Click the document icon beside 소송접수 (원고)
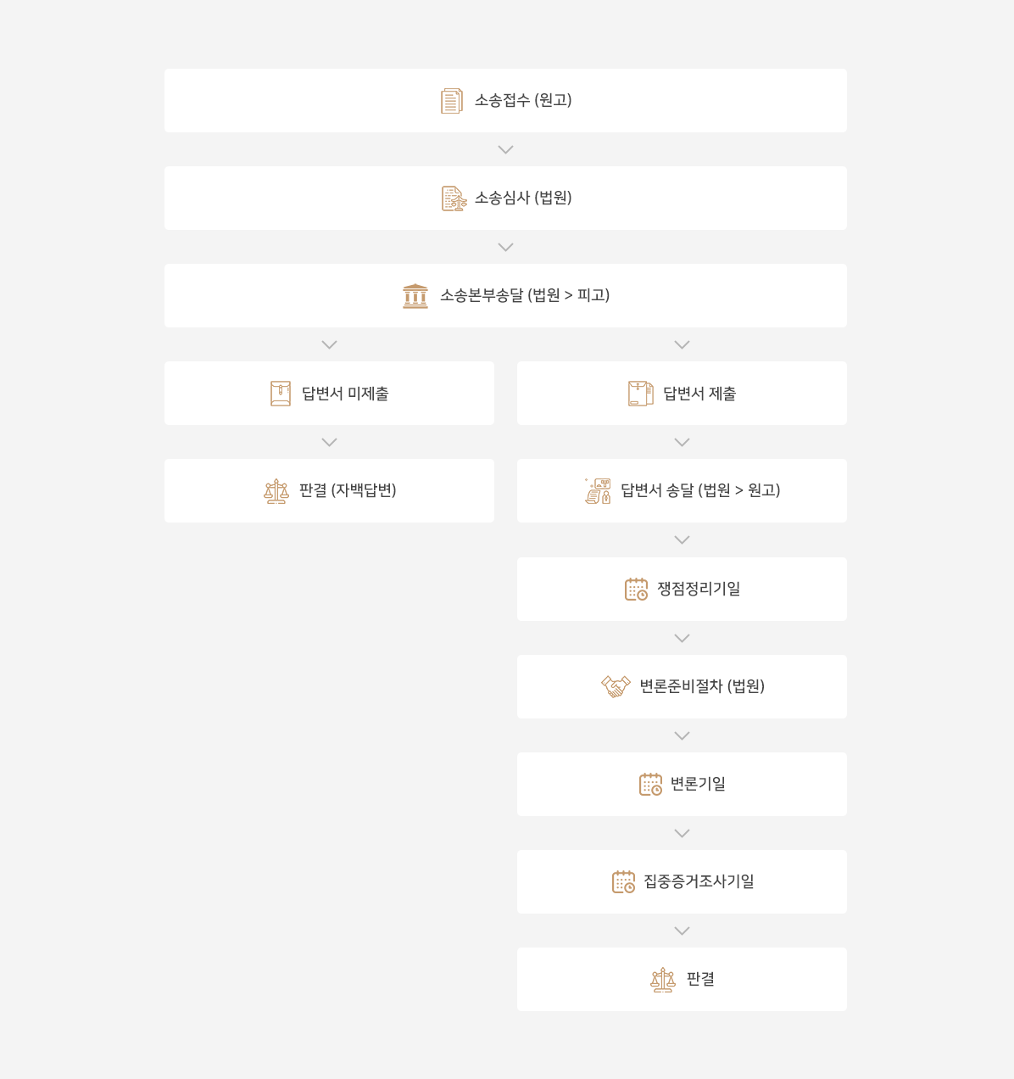1014x1079 pixels. click(x=452, y=101)
